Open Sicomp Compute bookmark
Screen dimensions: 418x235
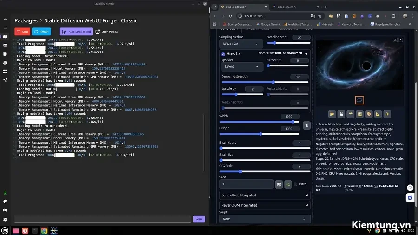pos(237,24)
